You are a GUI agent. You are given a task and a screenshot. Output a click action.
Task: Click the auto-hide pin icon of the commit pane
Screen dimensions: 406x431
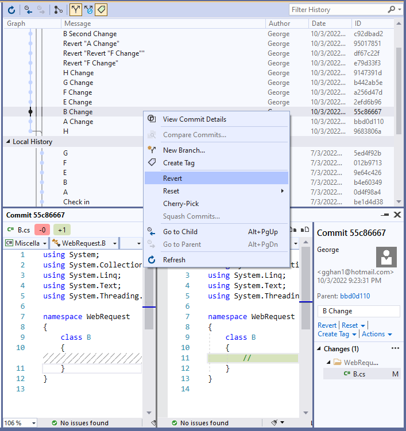[x=385, y=215]
